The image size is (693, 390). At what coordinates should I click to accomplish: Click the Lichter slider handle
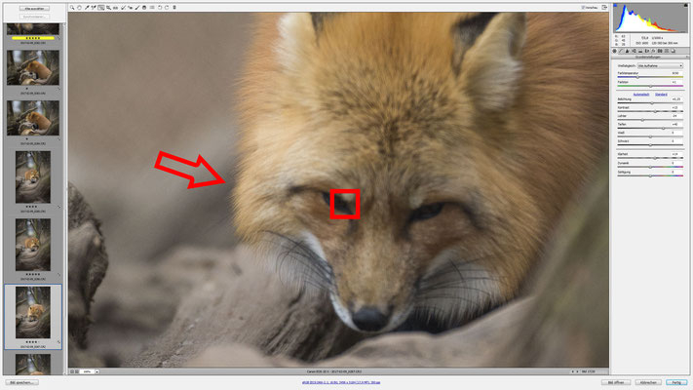(642, 120)
